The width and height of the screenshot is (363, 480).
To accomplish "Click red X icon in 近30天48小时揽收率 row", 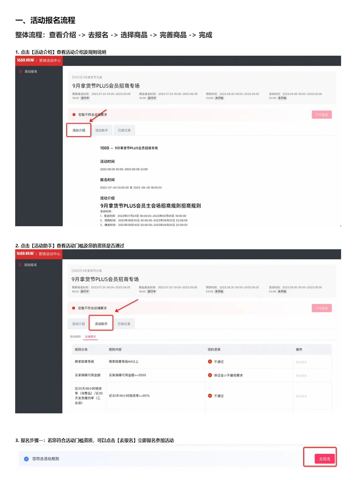I will (210, 396).
